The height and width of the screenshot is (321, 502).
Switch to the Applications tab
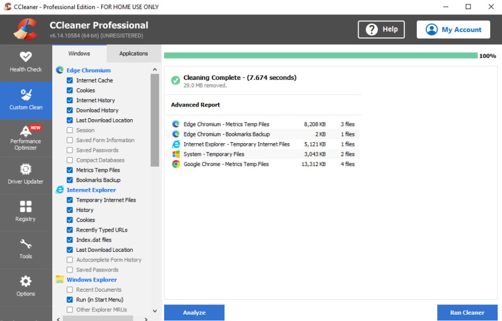(134, 53)
